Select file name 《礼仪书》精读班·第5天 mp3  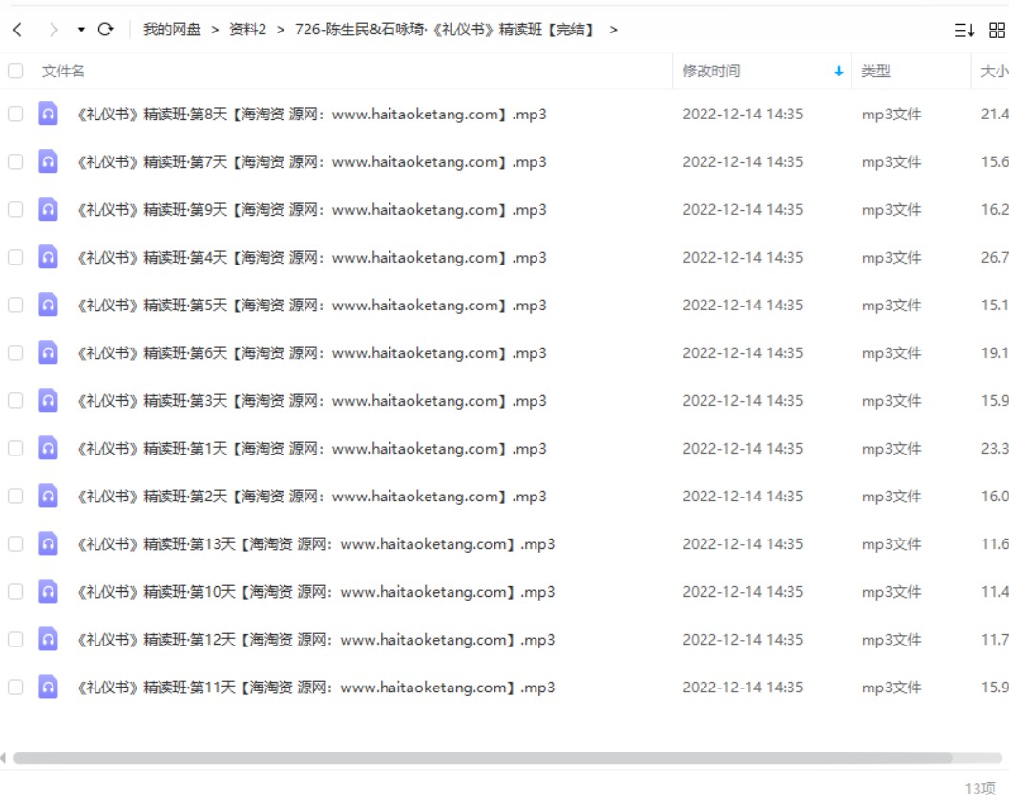coord(311,306)
